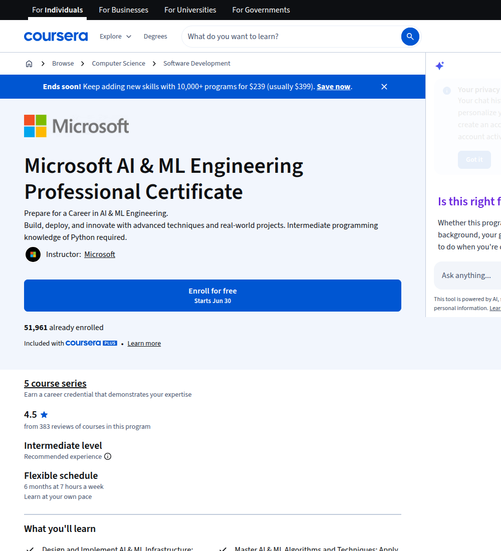Open the Browse breadcrumb link
The width and height of the screenshot is (501, 551).
63,64
